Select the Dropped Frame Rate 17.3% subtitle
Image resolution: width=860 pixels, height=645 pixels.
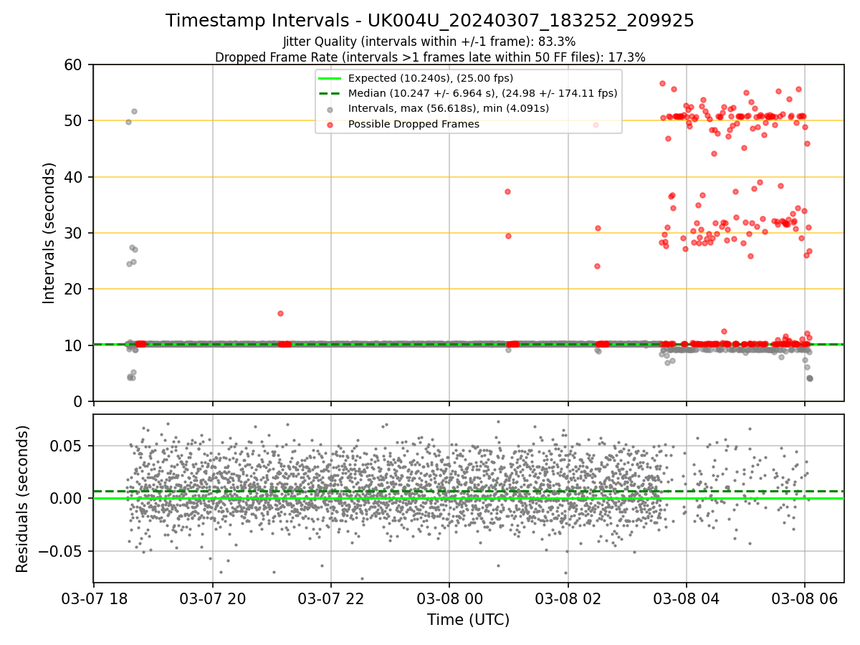point(430,57)
